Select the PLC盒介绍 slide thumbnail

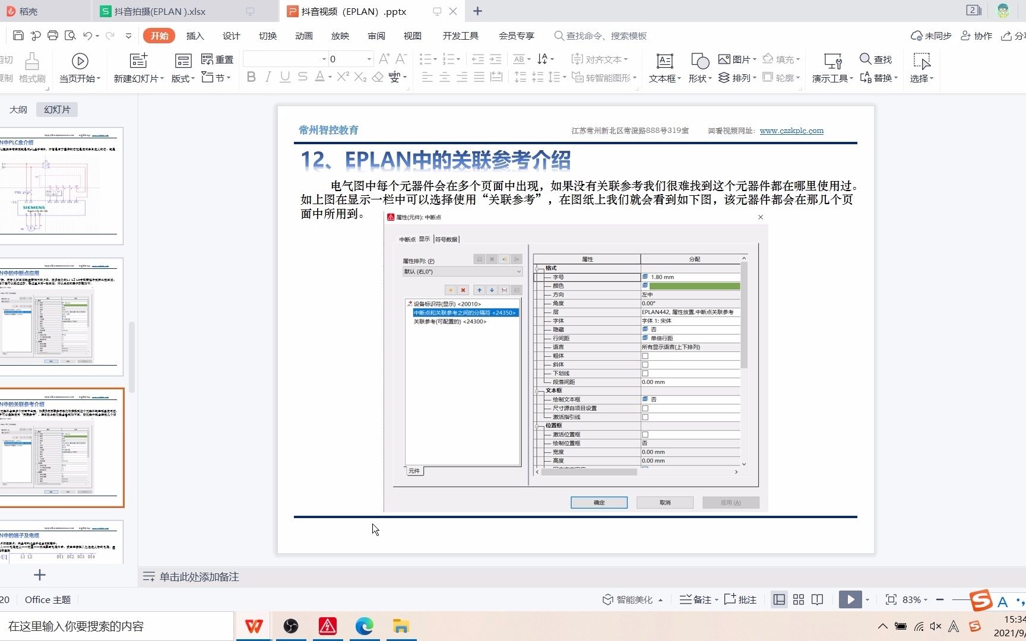61,185
